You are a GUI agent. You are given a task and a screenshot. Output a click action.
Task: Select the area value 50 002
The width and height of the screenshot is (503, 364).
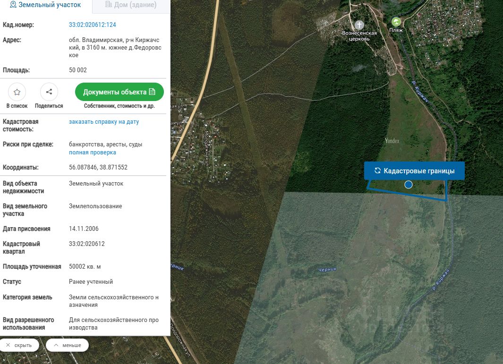tap(78, 70)
